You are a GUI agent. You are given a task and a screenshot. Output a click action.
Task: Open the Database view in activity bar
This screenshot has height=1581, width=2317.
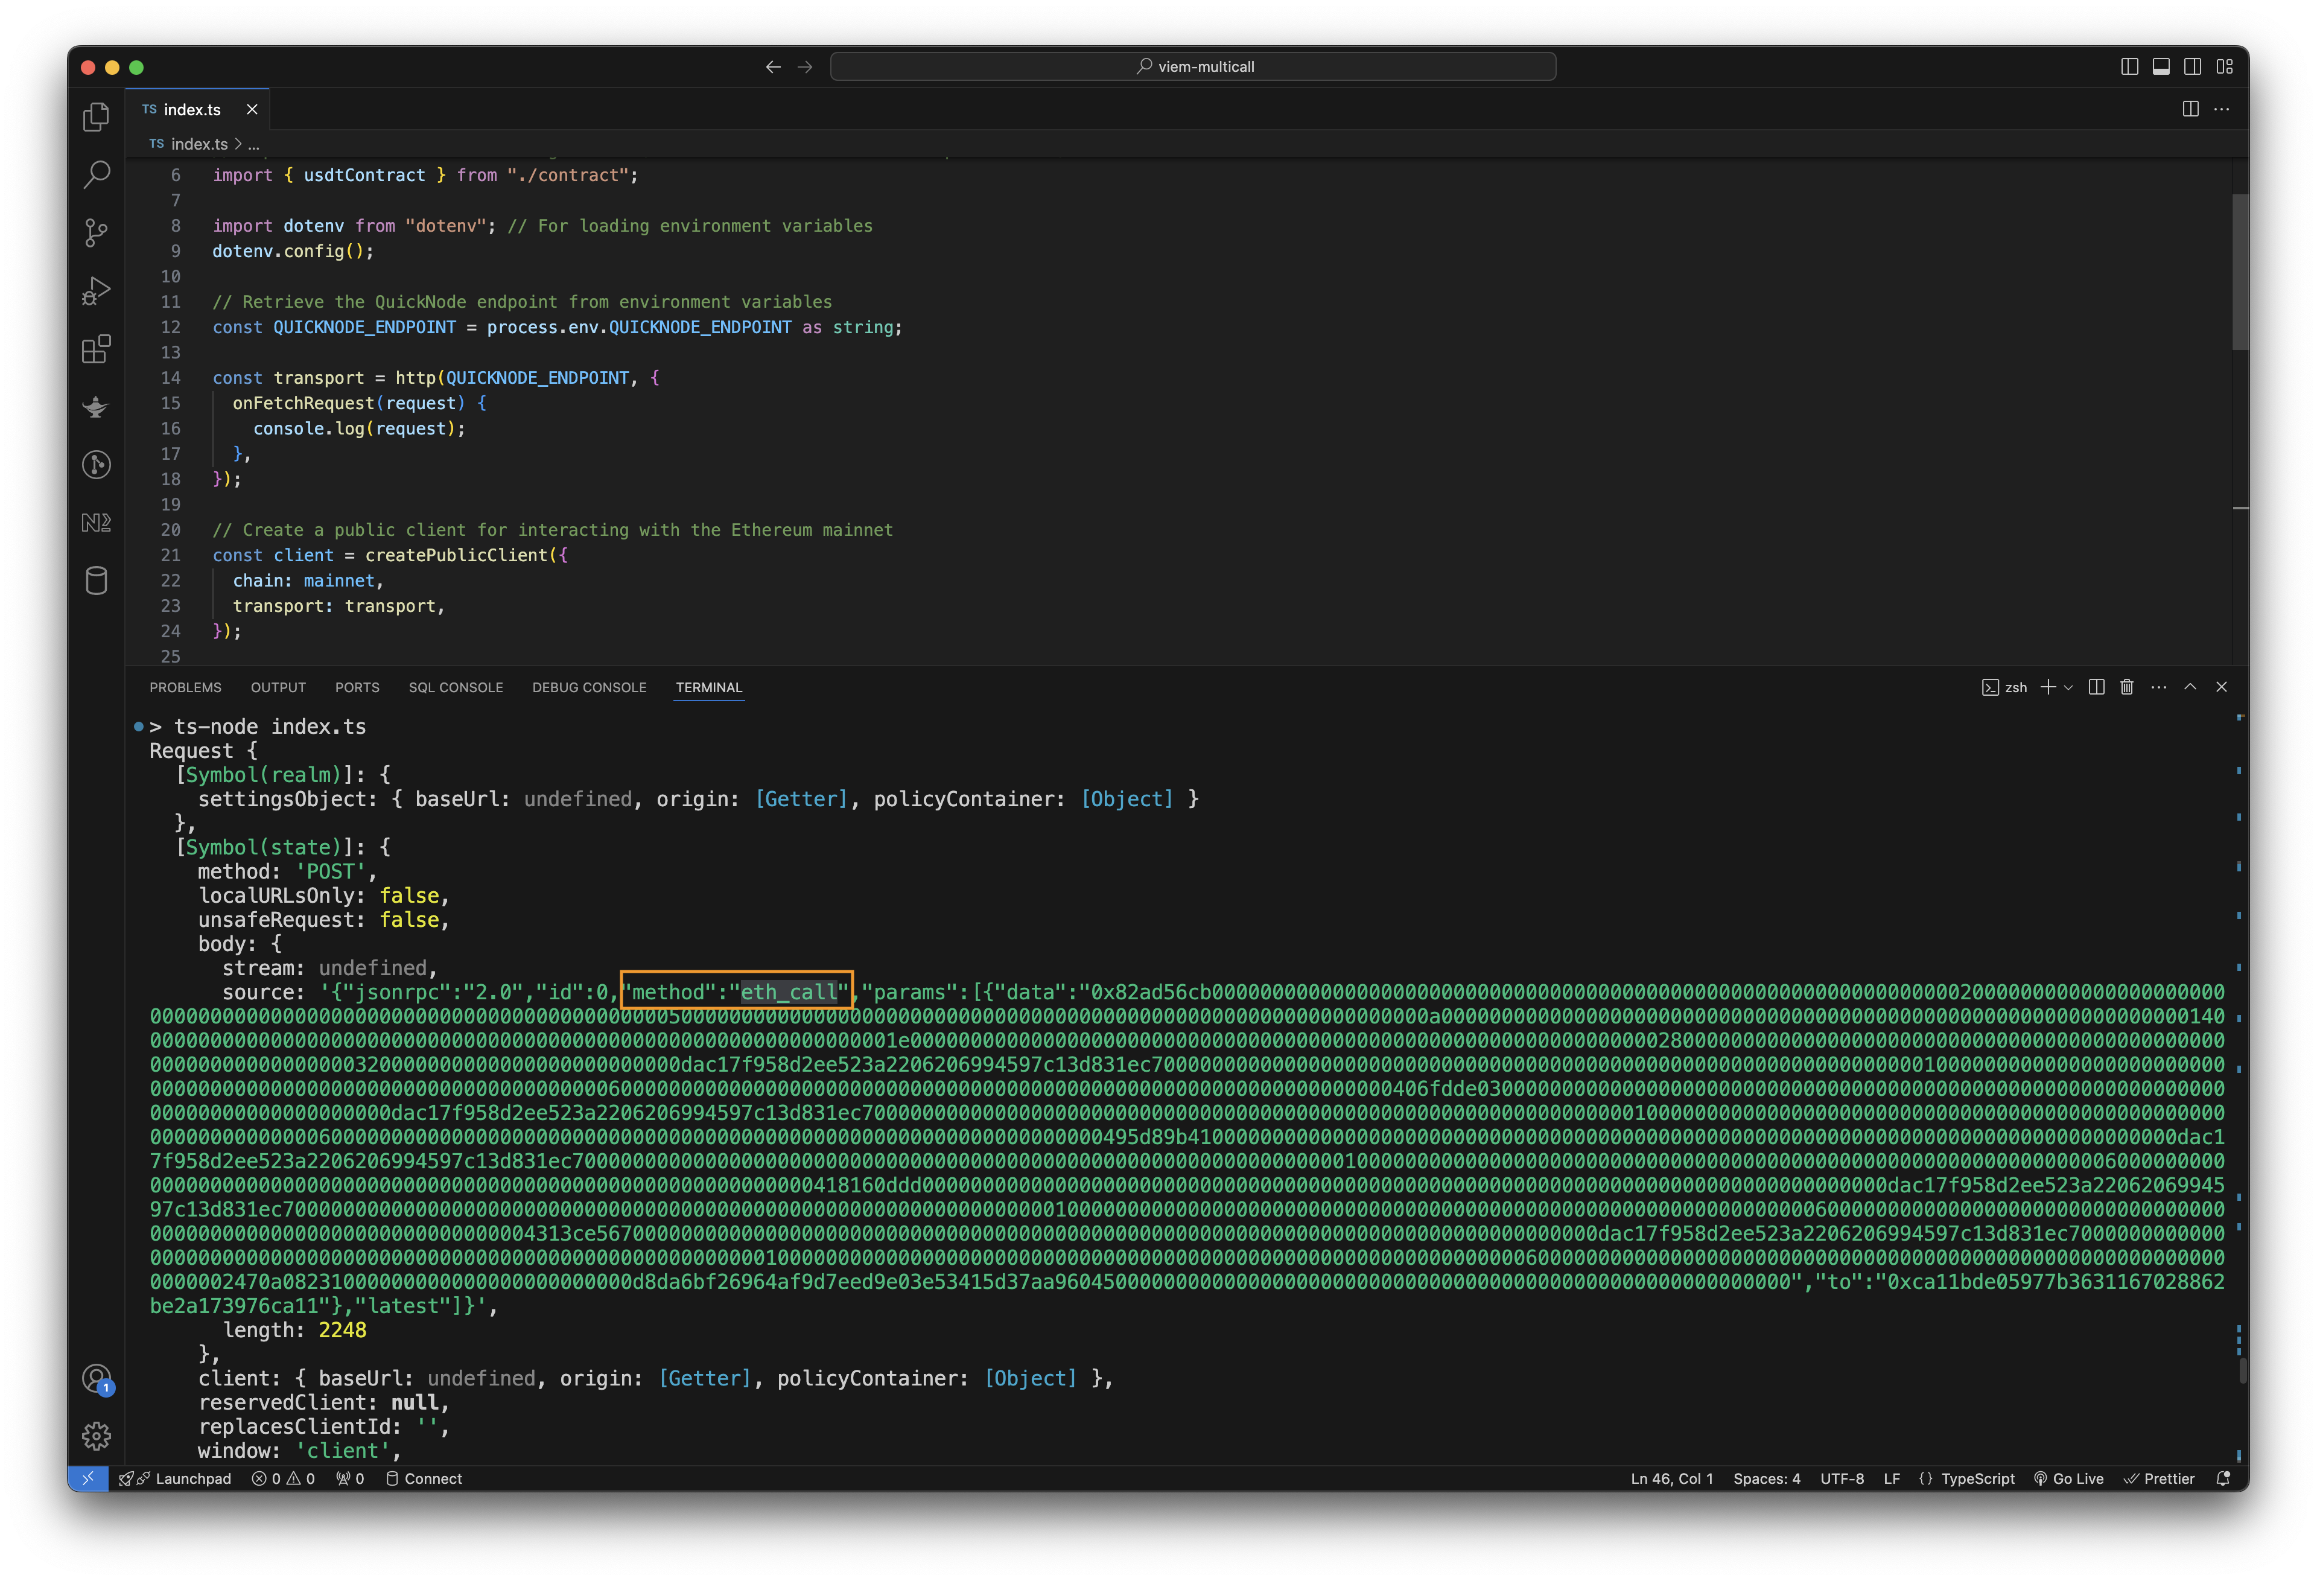coord(96,580)
